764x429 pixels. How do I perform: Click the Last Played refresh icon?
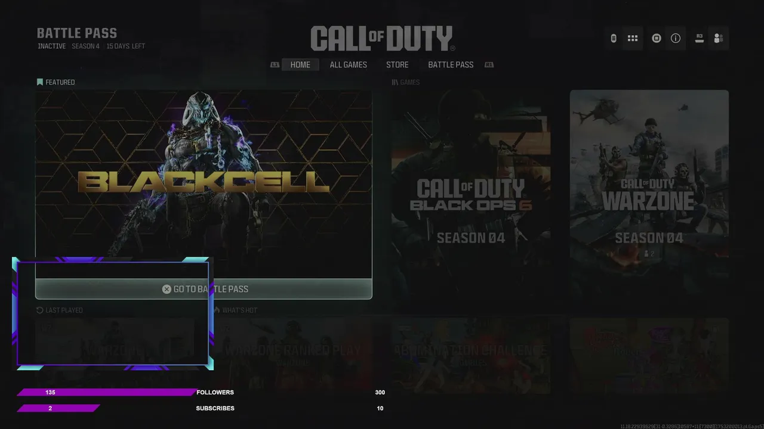click(40, 310)
